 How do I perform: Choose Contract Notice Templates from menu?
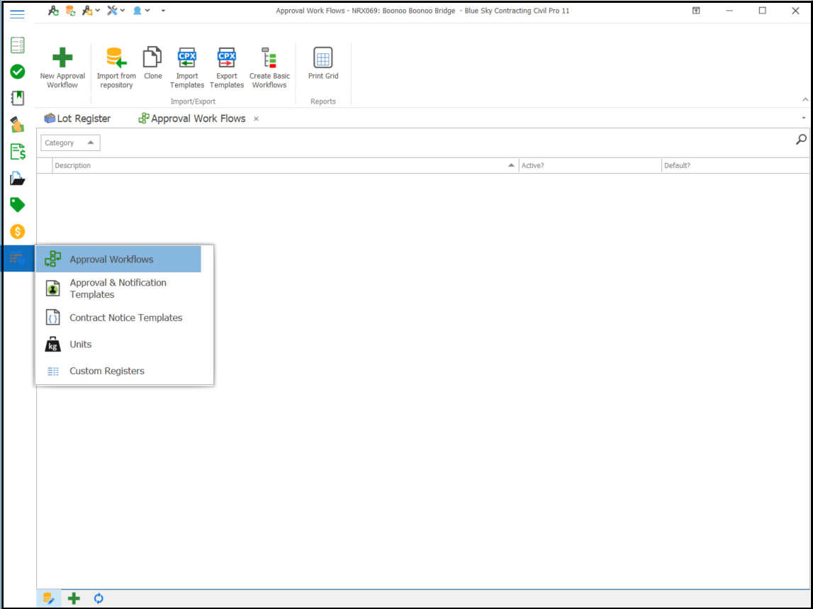click(x=125, y=318)
